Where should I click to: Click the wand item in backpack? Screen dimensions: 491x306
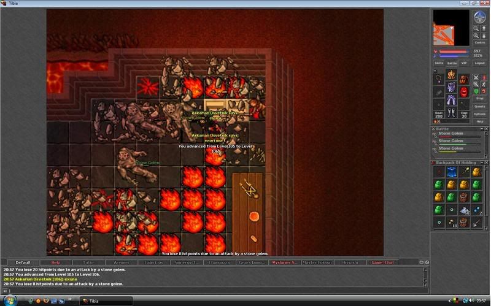tap(464, 172)
